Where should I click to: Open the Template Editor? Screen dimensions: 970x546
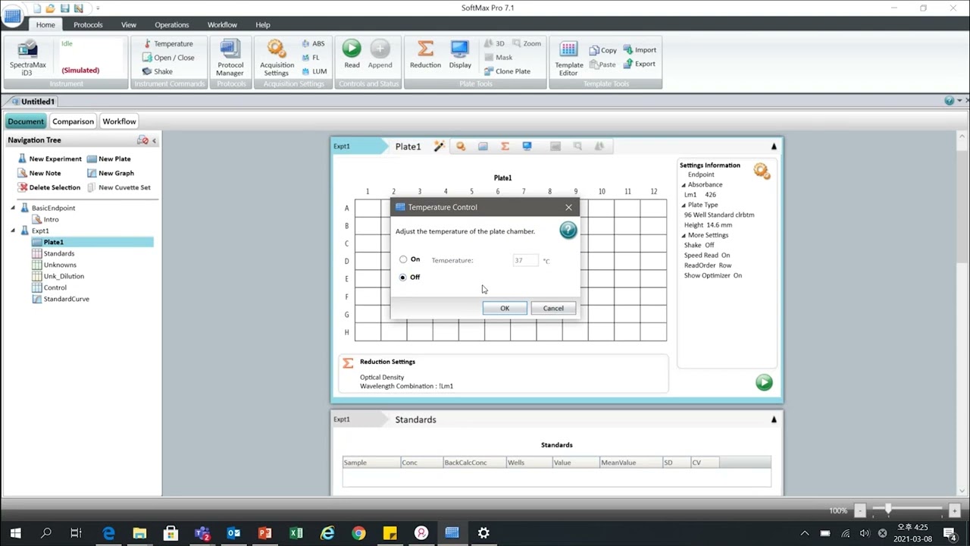click(x=568, y=58)
